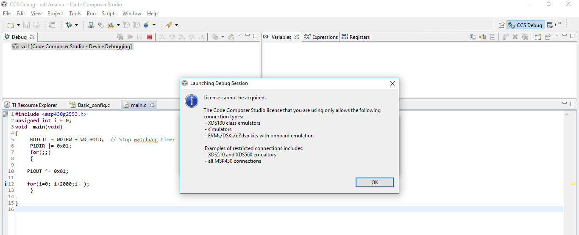
Task: Switch to the Registers tab
Action: click(355, 37)
